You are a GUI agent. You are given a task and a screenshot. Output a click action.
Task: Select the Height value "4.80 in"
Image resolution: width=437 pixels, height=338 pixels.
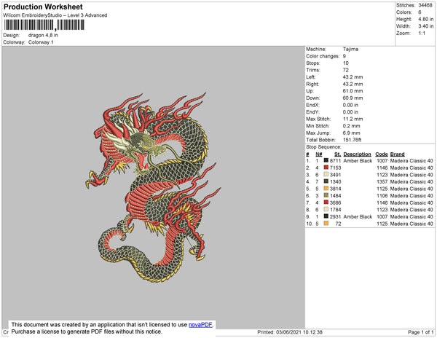pyautogui.click(x=425, y=19)
